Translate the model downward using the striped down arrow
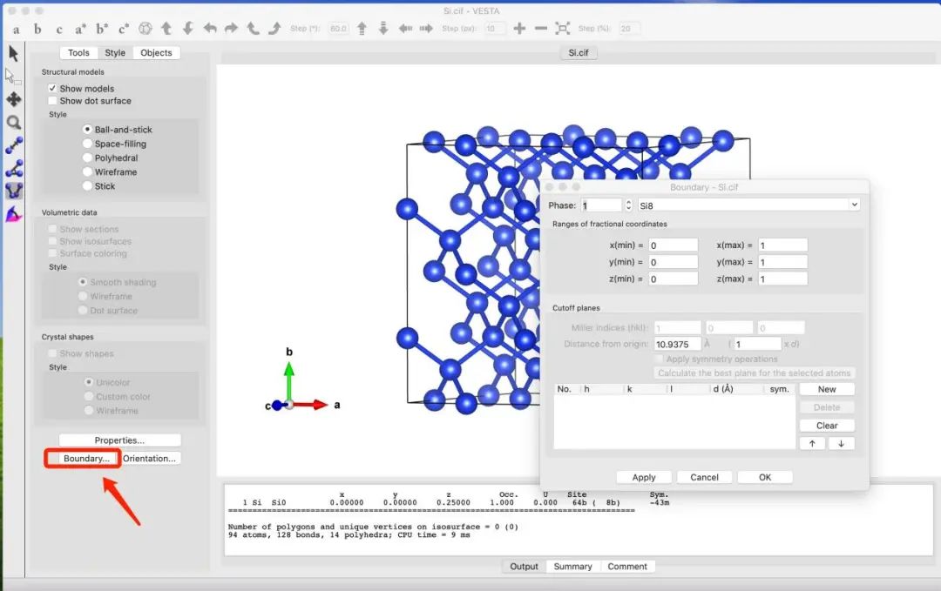 tap(383, 28)
